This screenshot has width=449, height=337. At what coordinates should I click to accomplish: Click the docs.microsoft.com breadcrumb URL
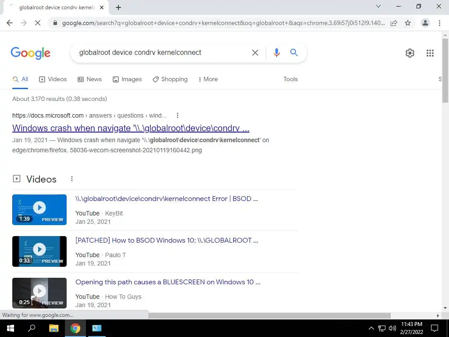coord(89,115)
